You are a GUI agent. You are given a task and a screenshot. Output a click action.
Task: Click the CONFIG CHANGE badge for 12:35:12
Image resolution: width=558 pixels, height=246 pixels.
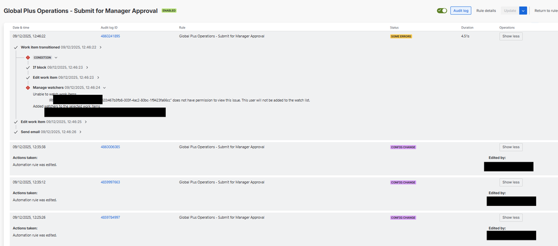click(x=403, y=182)
